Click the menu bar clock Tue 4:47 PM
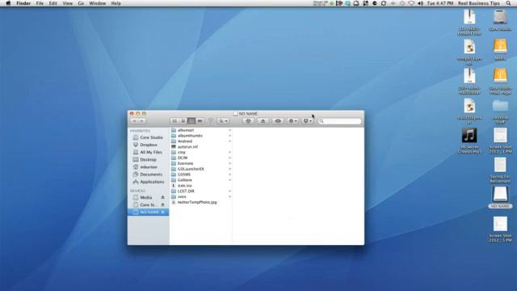Screen dimensions: 517x291 click(440, 3)
